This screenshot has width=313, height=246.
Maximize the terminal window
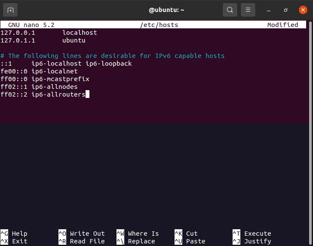[x=285, y=9]
